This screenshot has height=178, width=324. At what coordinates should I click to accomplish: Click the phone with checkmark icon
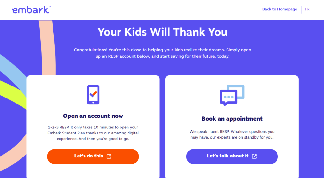click(93, 95)
